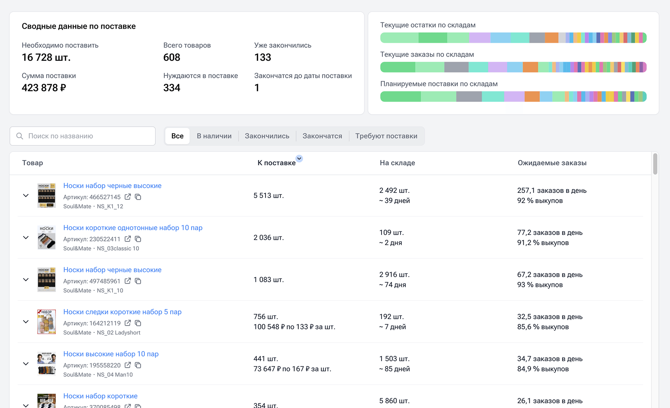The height and width of the screenshot is (408, 670).
Task: Expand the Носки следки короткие набор row
Action: point(26,322)
